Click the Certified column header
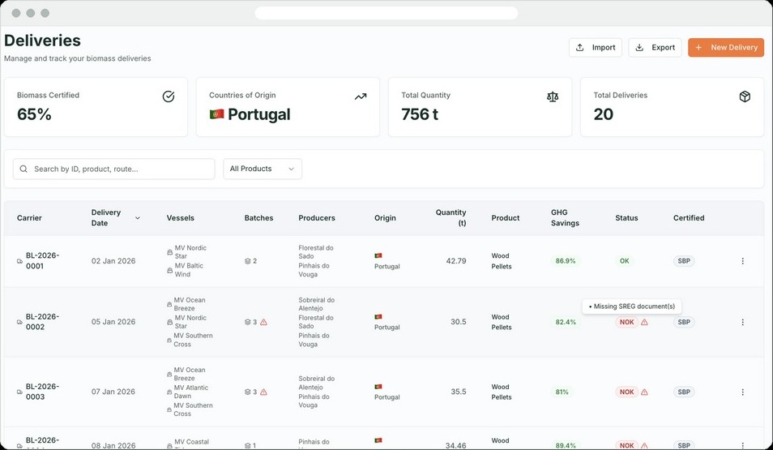773x450 pixels. click(689, 217)
